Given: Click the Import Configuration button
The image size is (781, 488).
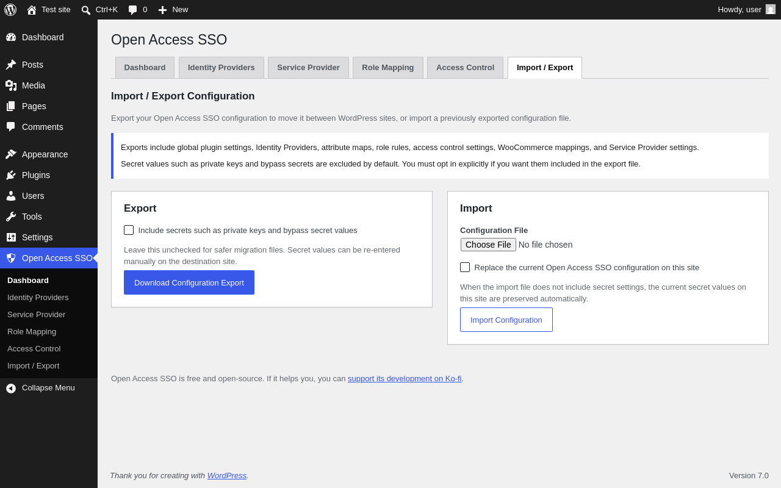Looking at the screenshot, I should coord(506,320).
